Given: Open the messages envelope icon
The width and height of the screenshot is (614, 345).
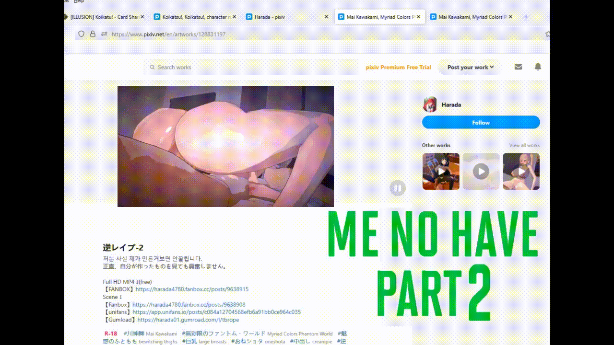Looking at the screenshot, I should tap(518, 67).
